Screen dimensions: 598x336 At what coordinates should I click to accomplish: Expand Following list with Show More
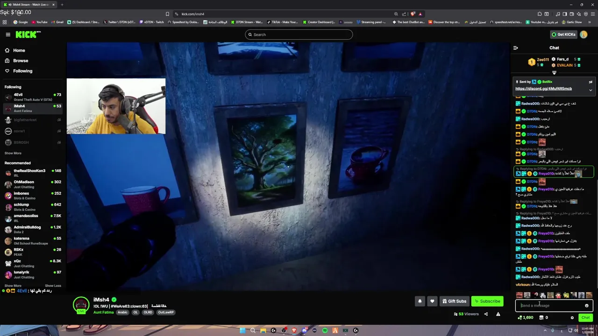coord(13,153)
